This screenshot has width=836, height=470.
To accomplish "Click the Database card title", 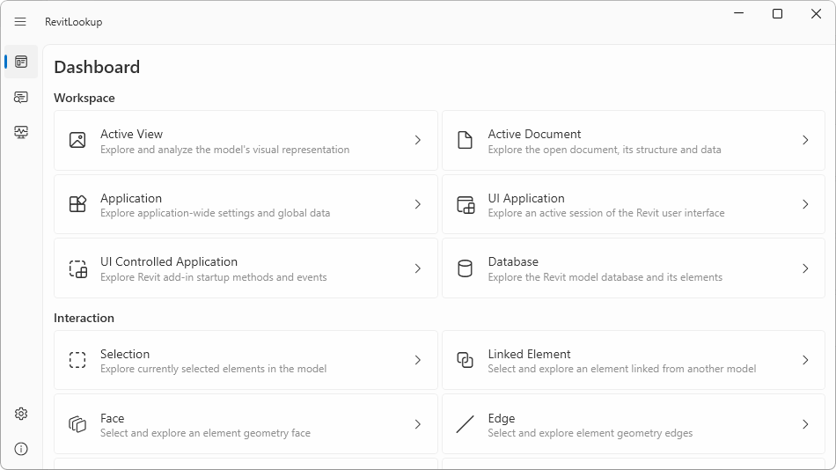I will click(513, 261).
